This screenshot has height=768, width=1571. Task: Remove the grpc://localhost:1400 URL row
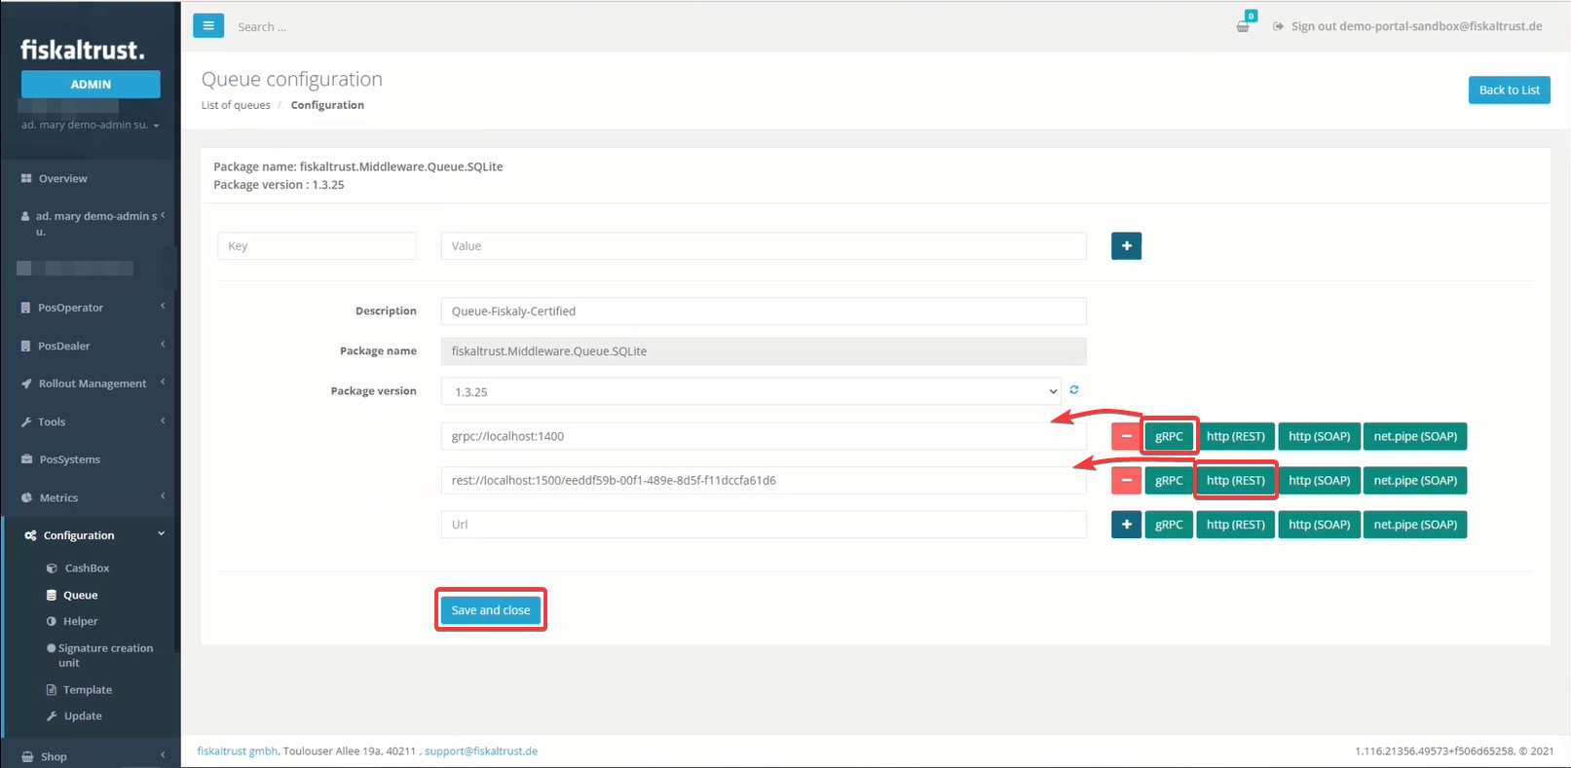[x=1126, y=436]
